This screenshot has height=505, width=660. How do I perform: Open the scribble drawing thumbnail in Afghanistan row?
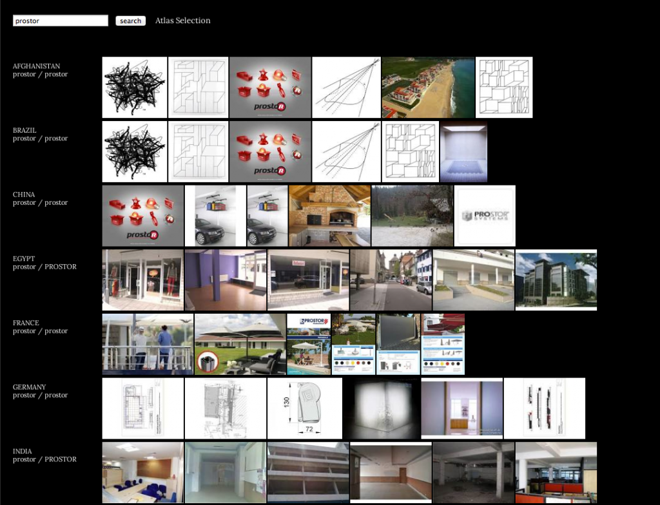(135, 88)
